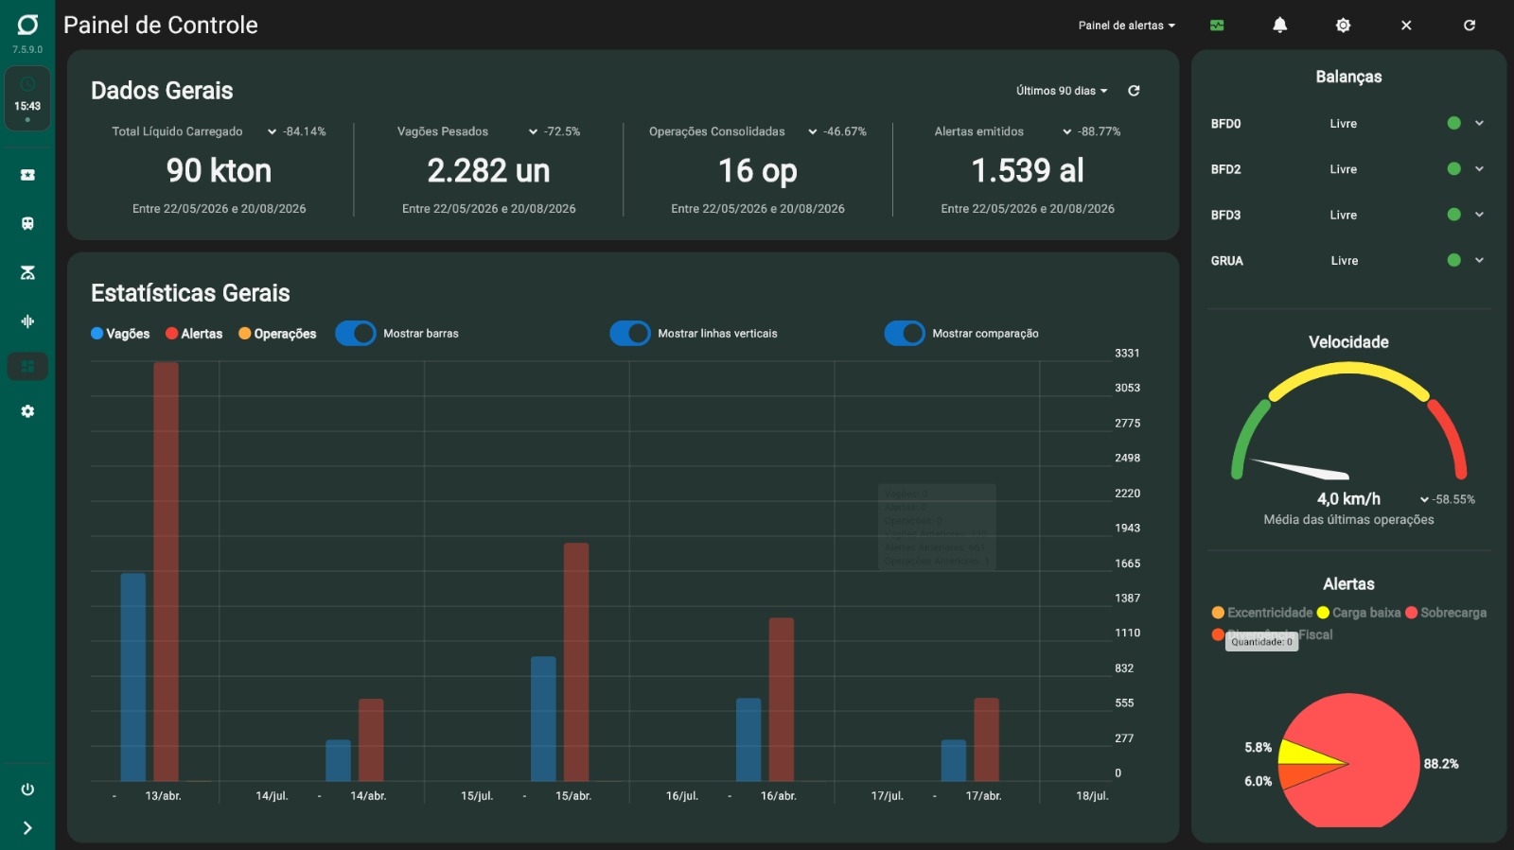Toggle the Alertas legend series

click(194, 334)
